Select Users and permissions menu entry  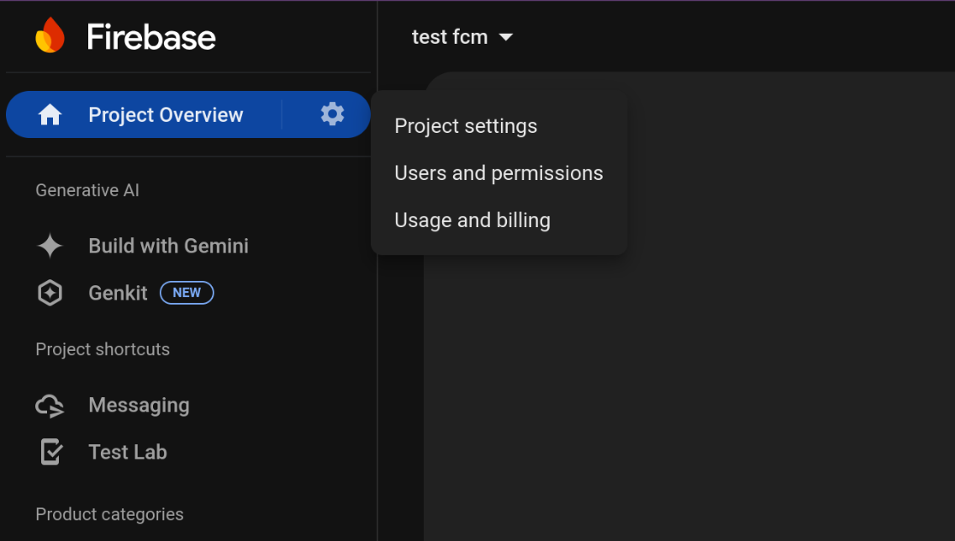(499, 173)
